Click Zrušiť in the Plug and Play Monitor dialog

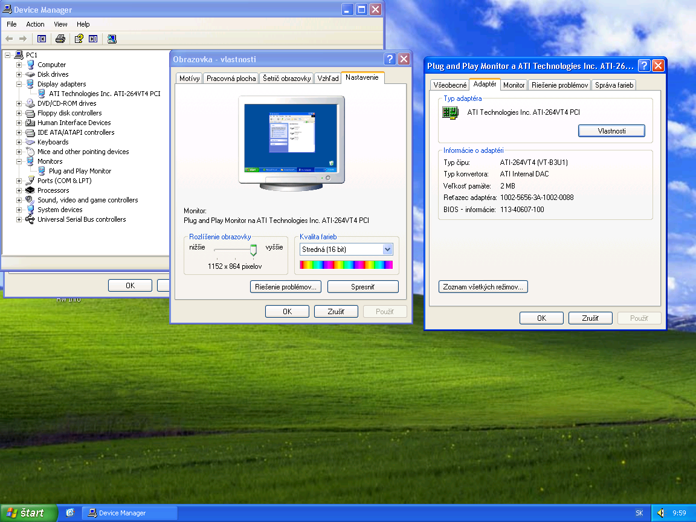(x=590, y=318)
